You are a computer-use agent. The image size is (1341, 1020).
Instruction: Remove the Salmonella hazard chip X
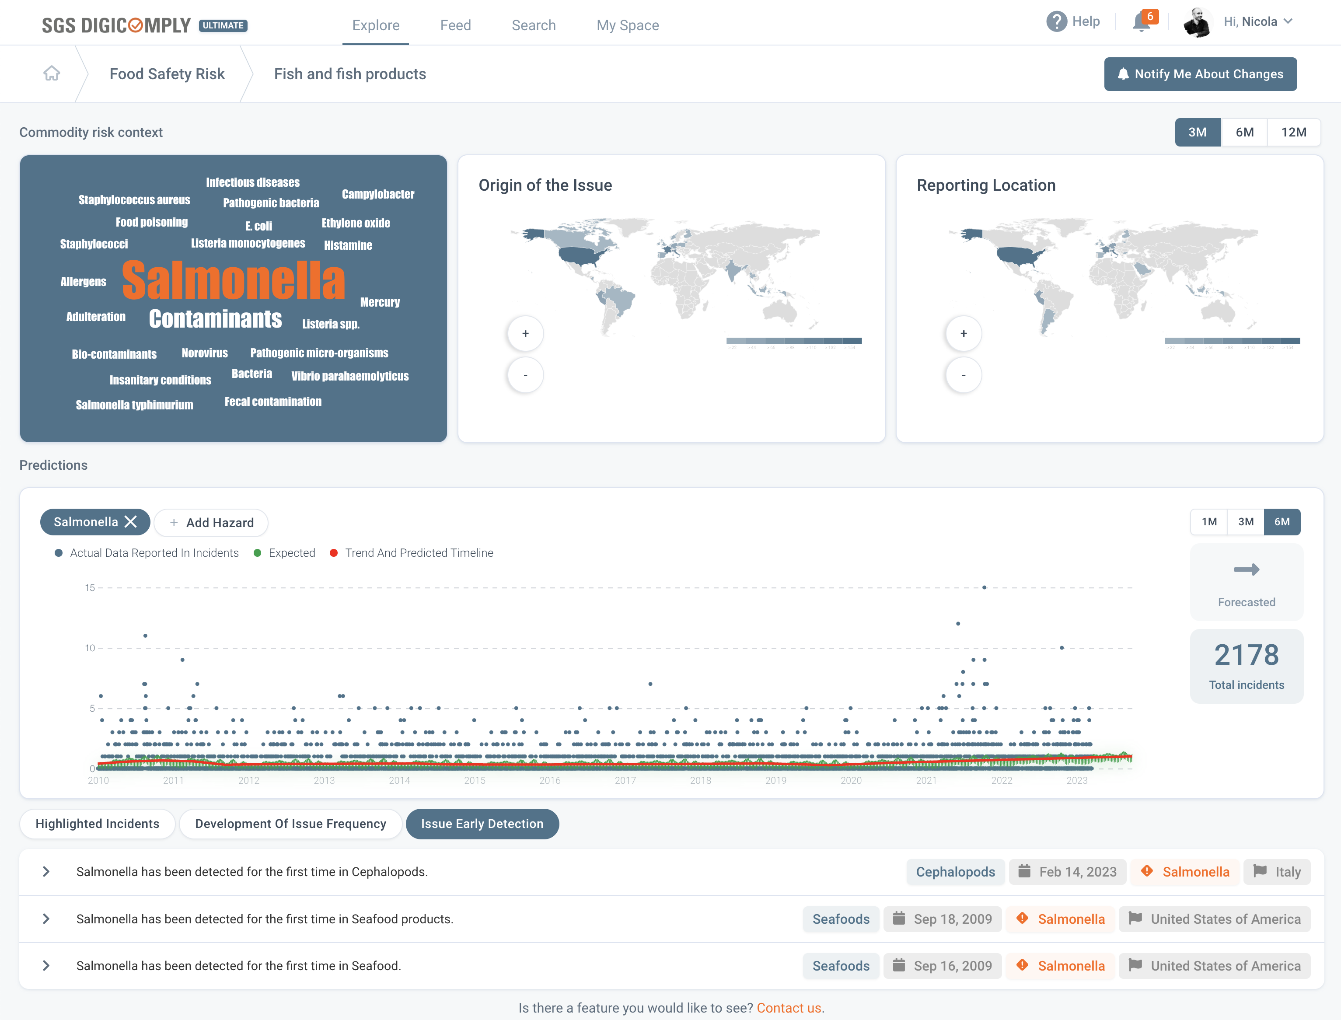pos(130,522)
